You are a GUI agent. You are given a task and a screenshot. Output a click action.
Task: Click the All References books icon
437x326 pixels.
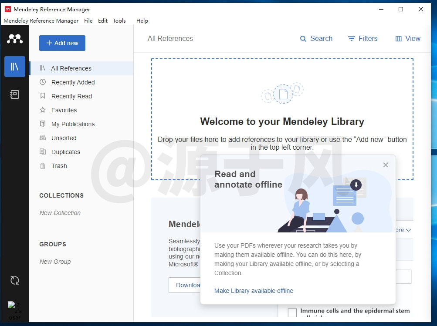pos(42,68)
